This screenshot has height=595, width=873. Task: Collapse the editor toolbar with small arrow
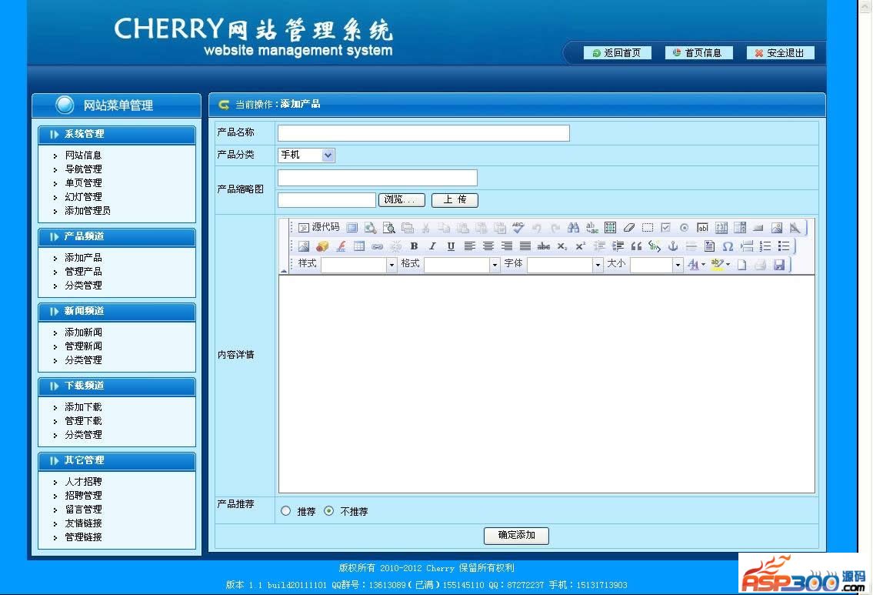[x=283, y=271]
